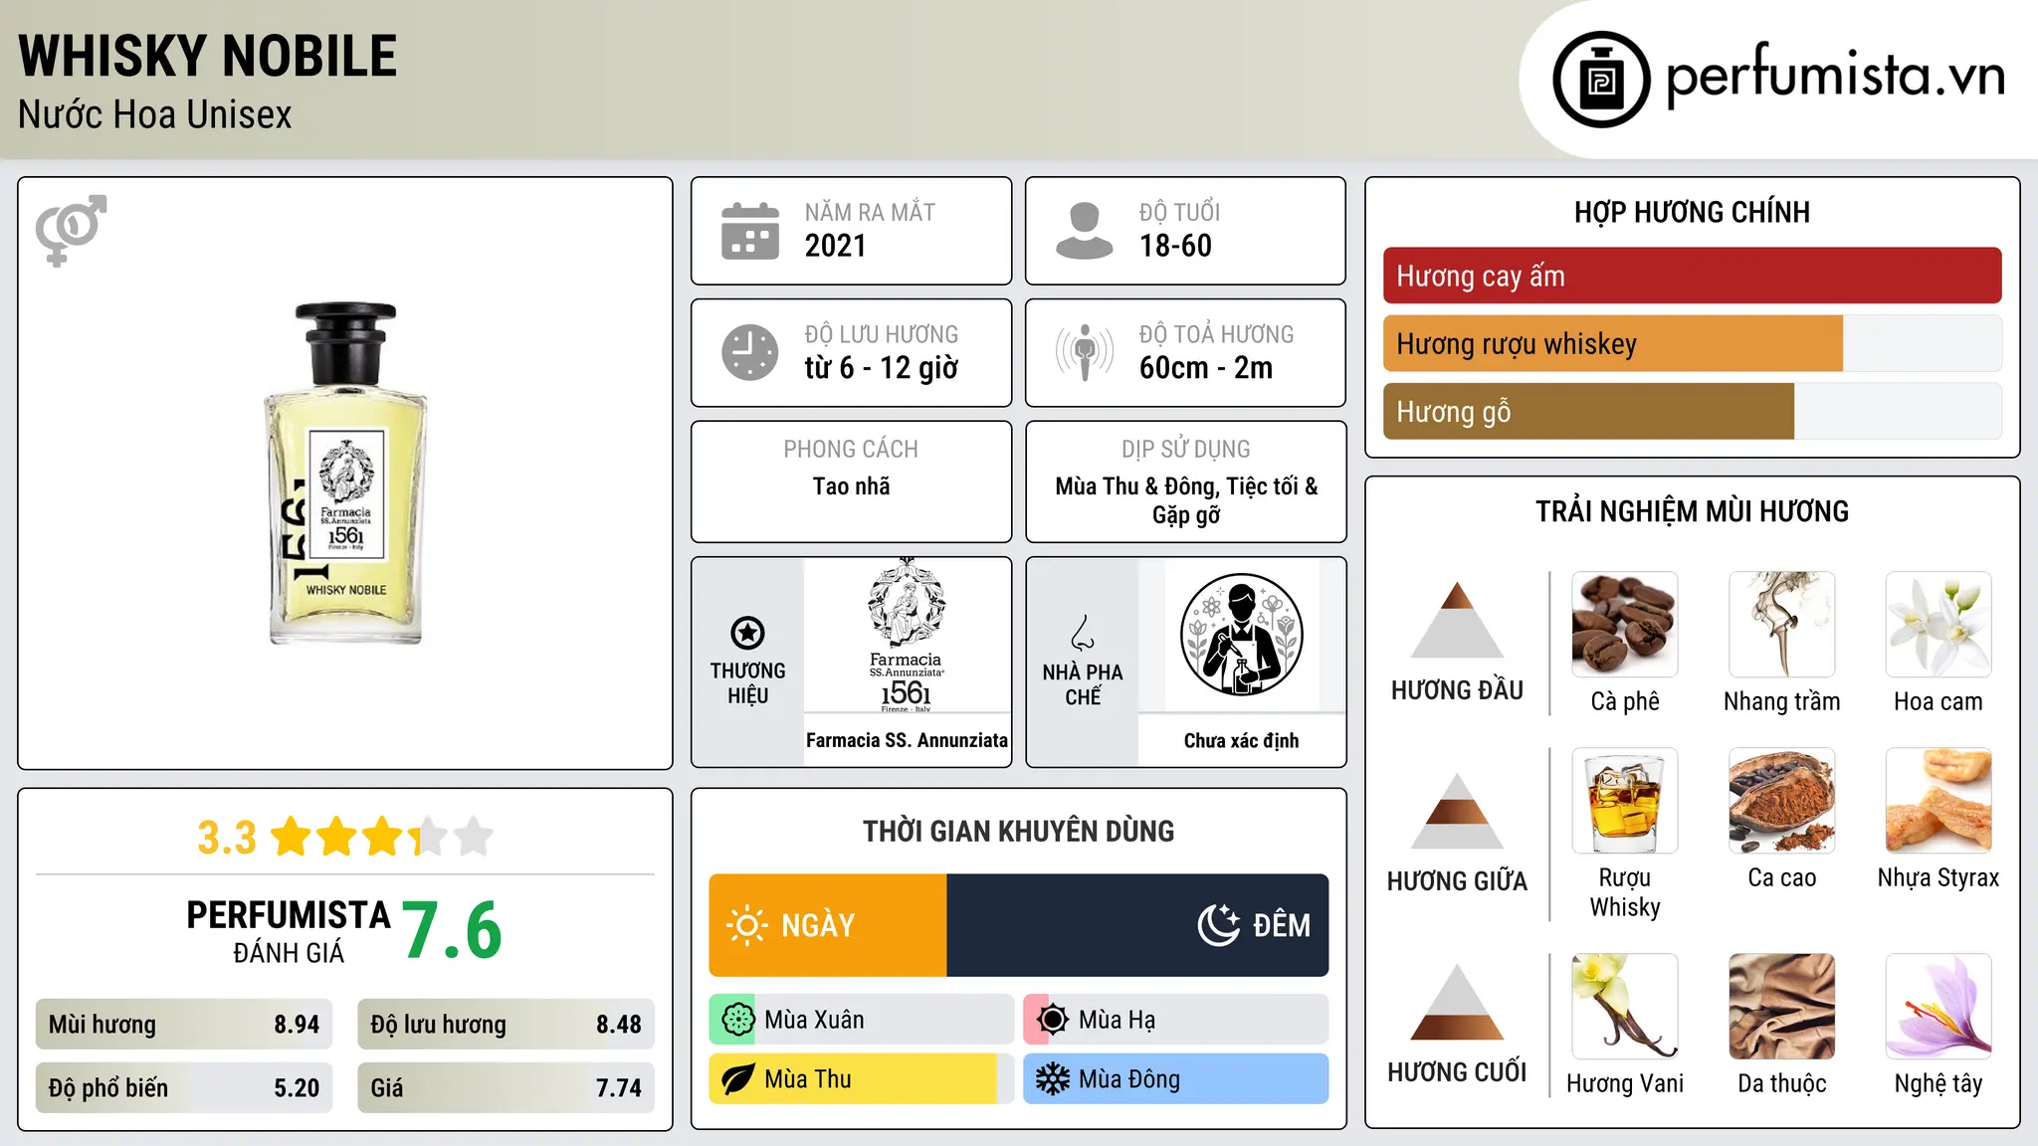
Task: Click the Nước Hoa Unisex subtitle
Action: point(155,114)
